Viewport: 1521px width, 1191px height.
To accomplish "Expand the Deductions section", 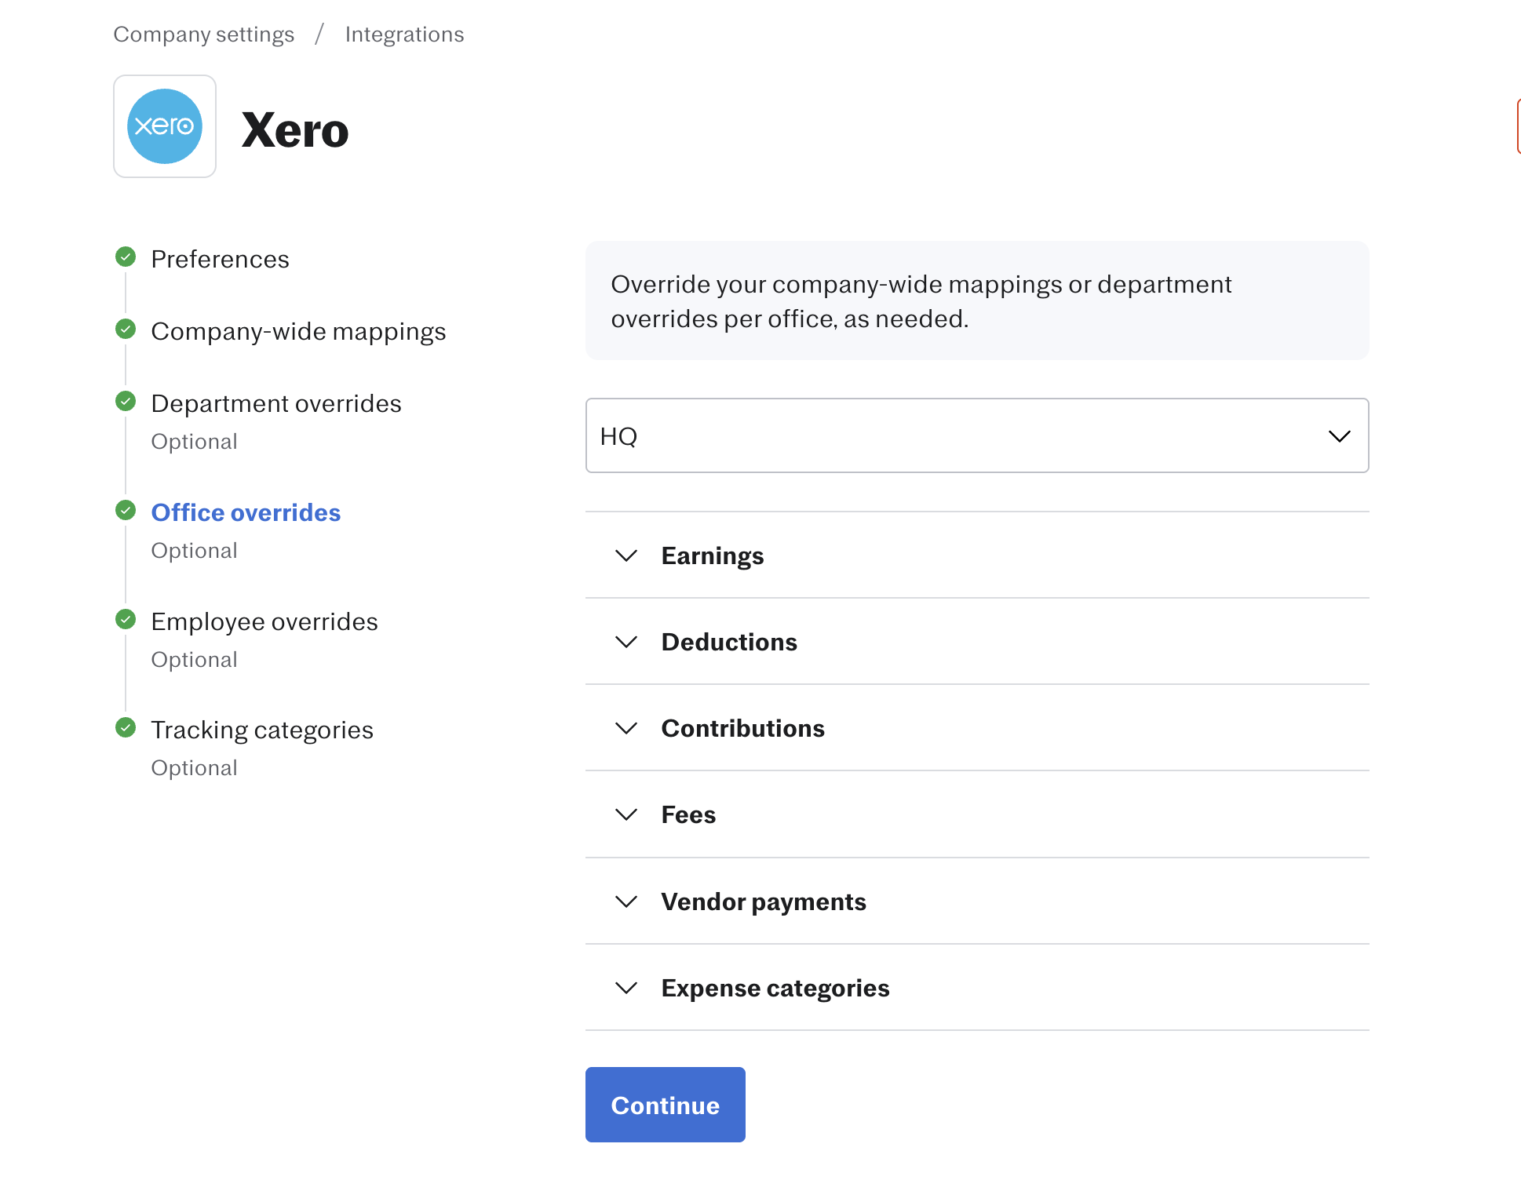I will (977, 642).
